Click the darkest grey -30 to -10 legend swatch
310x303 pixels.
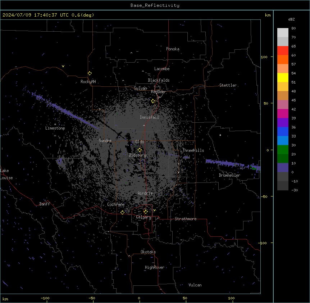283,186
